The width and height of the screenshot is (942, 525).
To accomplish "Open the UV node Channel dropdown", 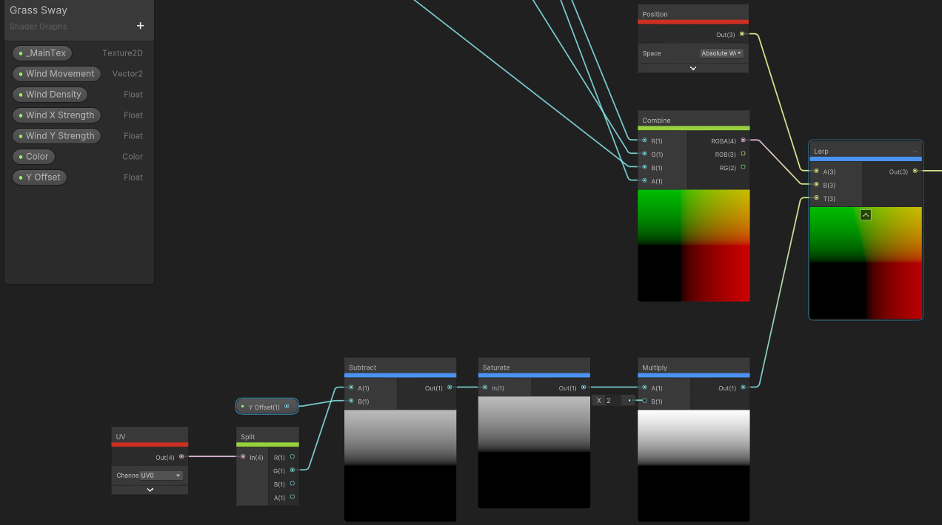I will (161, 475).
